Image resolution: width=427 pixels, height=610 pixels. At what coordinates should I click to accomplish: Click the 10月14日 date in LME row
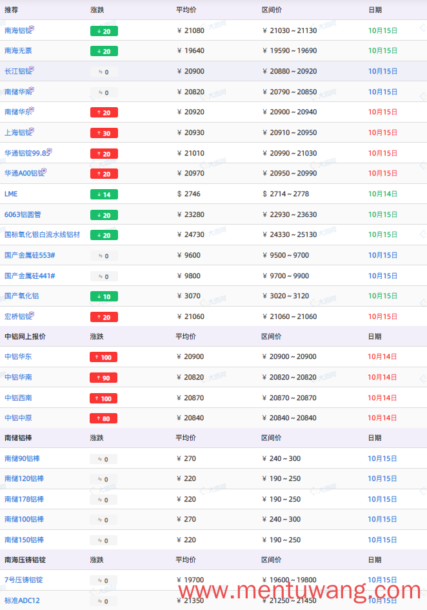pyautogui.click(x=382, y=194)
